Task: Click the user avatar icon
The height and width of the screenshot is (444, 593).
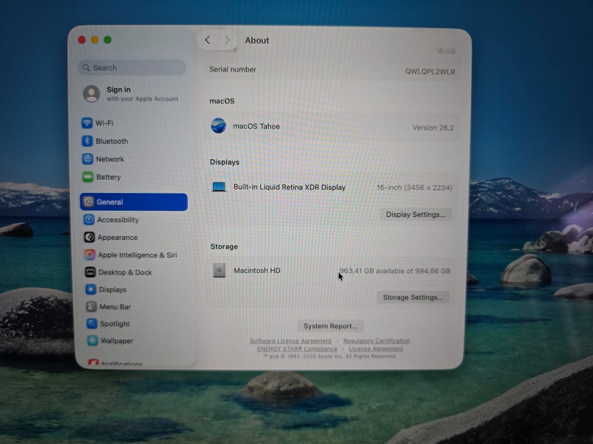Action: click(x=91, y=94)
